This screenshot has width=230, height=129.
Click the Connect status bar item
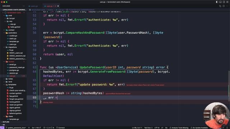pyautogui.click(x=60, y=128)
